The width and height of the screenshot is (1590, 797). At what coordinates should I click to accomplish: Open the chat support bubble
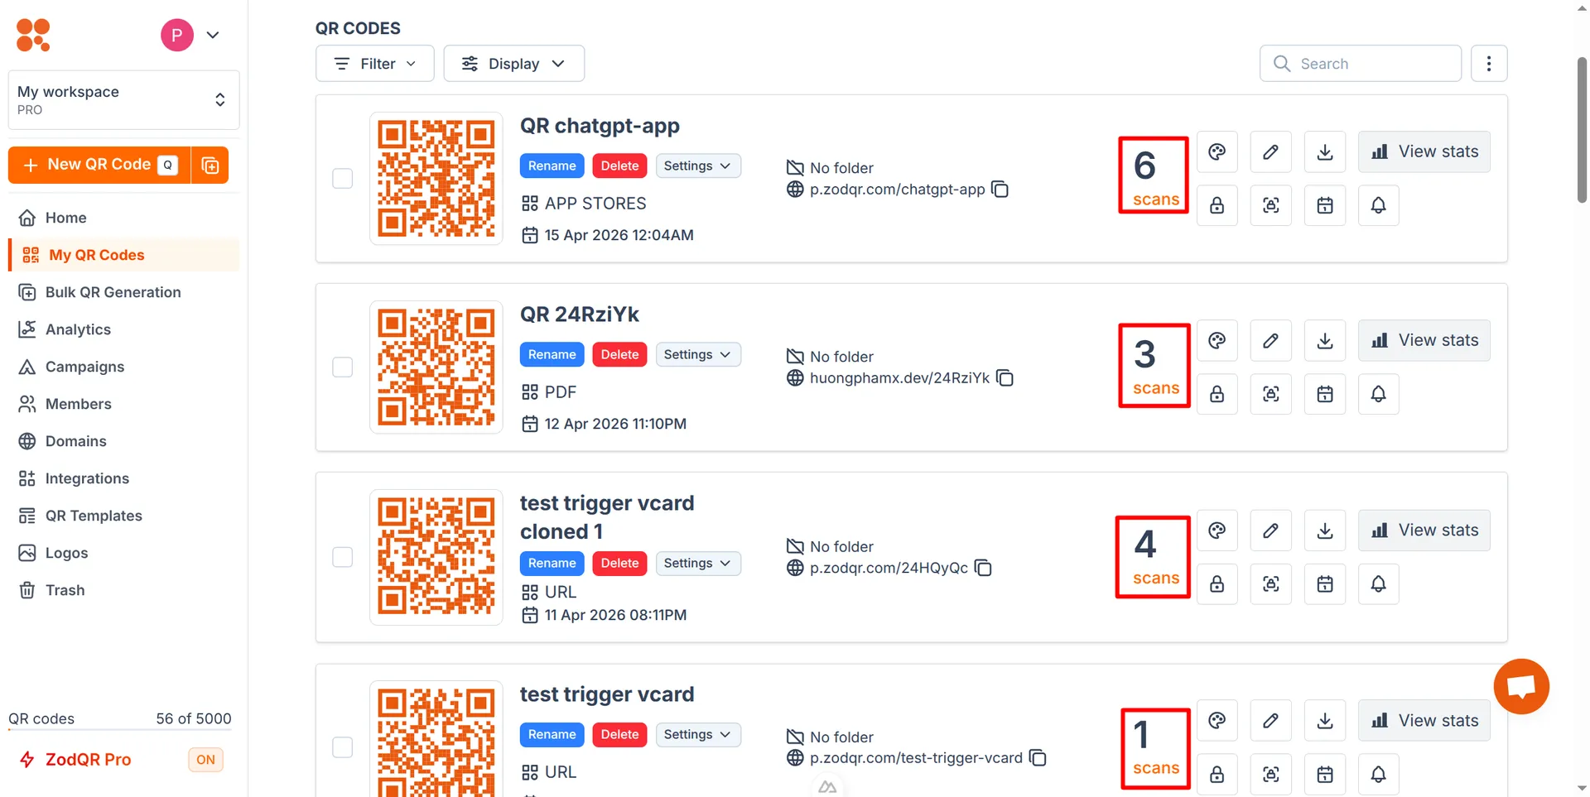pos(1521,686)
